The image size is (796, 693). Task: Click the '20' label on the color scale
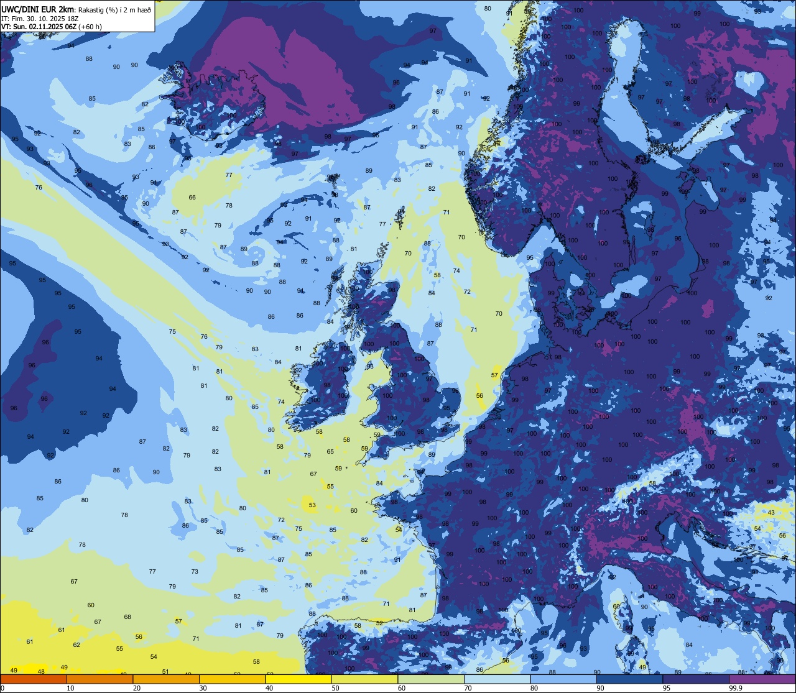pos(137,688)
